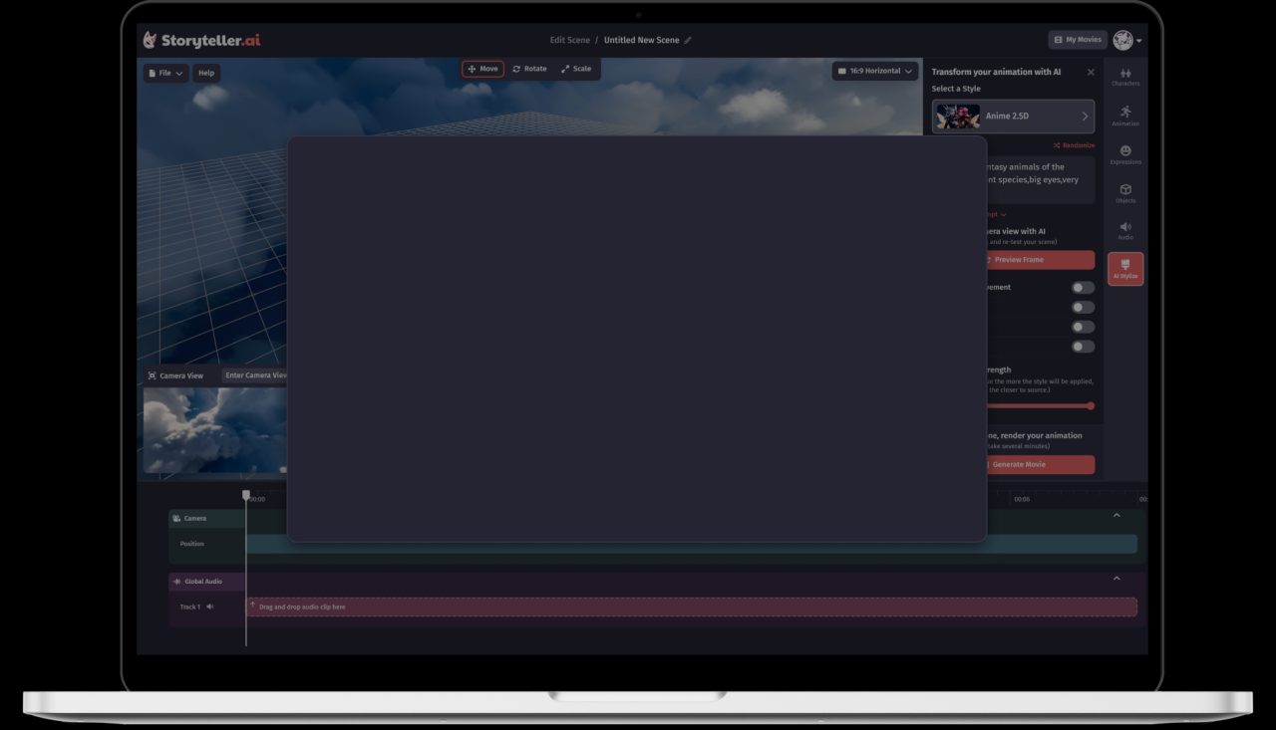Select the AI Stylize tool

[x=1125, y=268]
